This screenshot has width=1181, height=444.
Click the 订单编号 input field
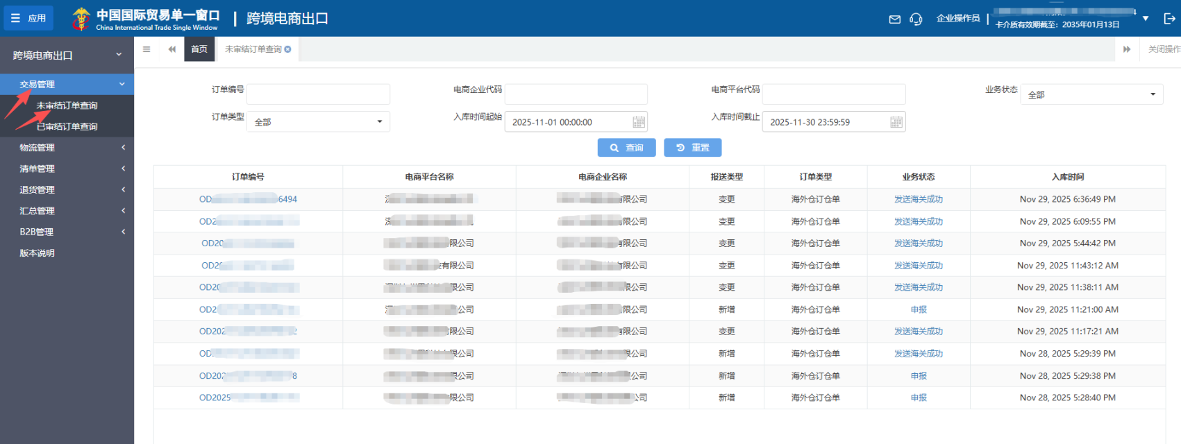pyautogui.click(x=318, y=94)
